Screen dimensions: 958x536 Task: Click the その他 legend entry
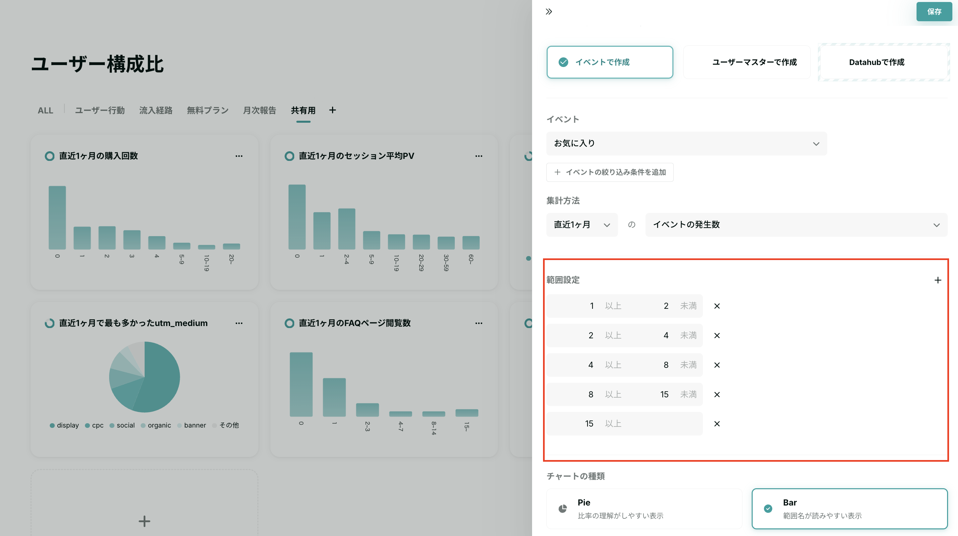click(x=225, y=425)
